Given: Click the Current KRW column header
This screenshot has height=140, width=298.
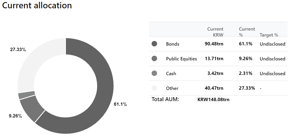Looking at the screenshot, I should coord(215,32).
